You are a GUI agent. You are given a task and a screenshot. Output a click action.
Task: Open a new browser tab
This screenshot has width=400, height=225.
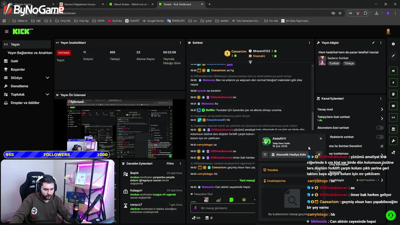tap(209, 4)
